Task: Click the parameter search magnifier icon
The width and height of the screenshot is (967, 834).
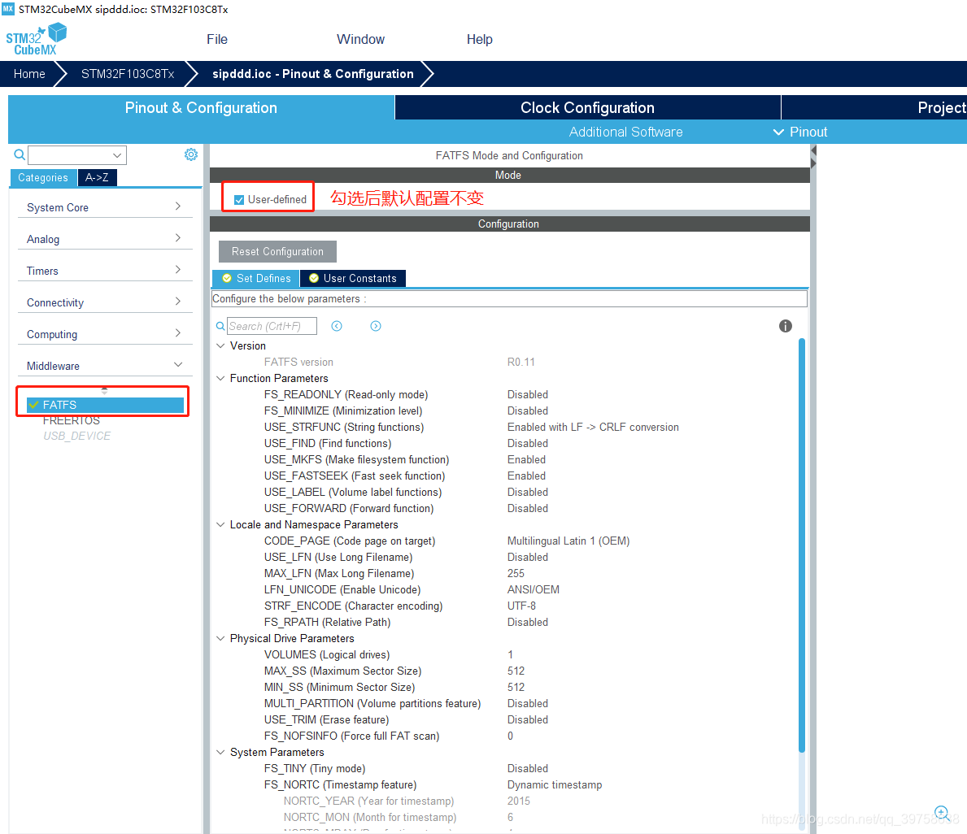Action: point(220,326)
